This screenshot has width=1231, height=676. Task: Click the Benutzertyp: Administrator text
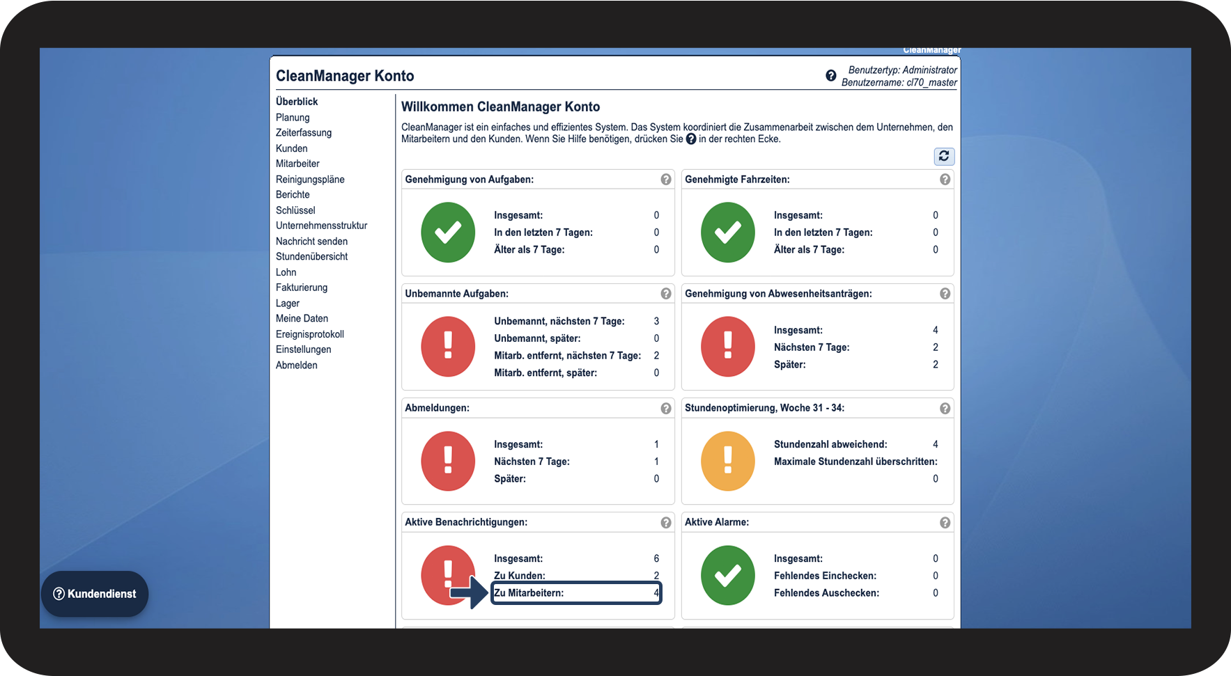[902, 70]
